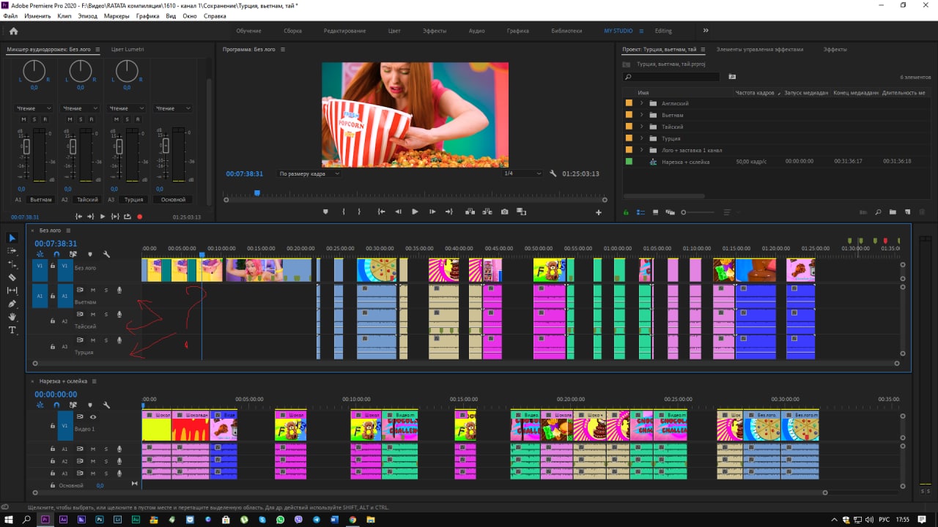The width and height of the screenshot is (938, 527).
Task: Click green label swatch of Нарезка + склейка
Action: click(629, 161)
